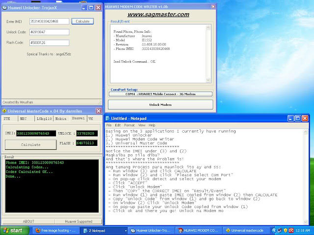The height and width of the screenshot is (235, 314).
Task: Select the Flash Code field in Huawei Unlocker
Action: (x=49, y=43)
